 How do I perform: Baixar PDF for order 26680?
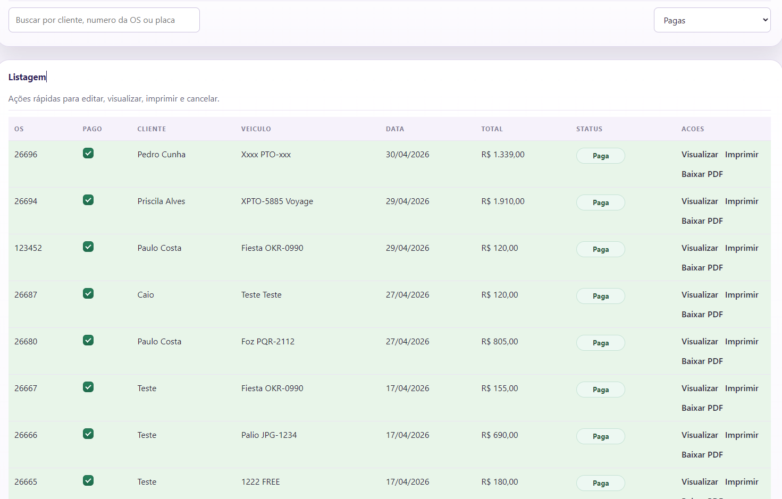point(702,361)
